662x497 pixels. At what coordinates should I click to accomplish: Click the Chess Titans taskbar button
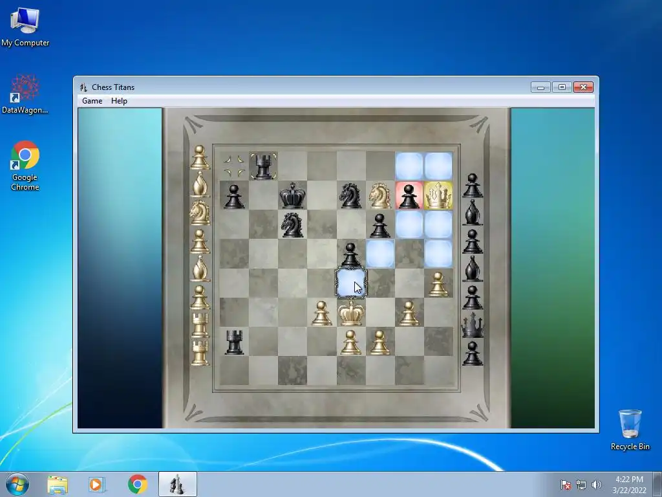[x=177, y=485]
